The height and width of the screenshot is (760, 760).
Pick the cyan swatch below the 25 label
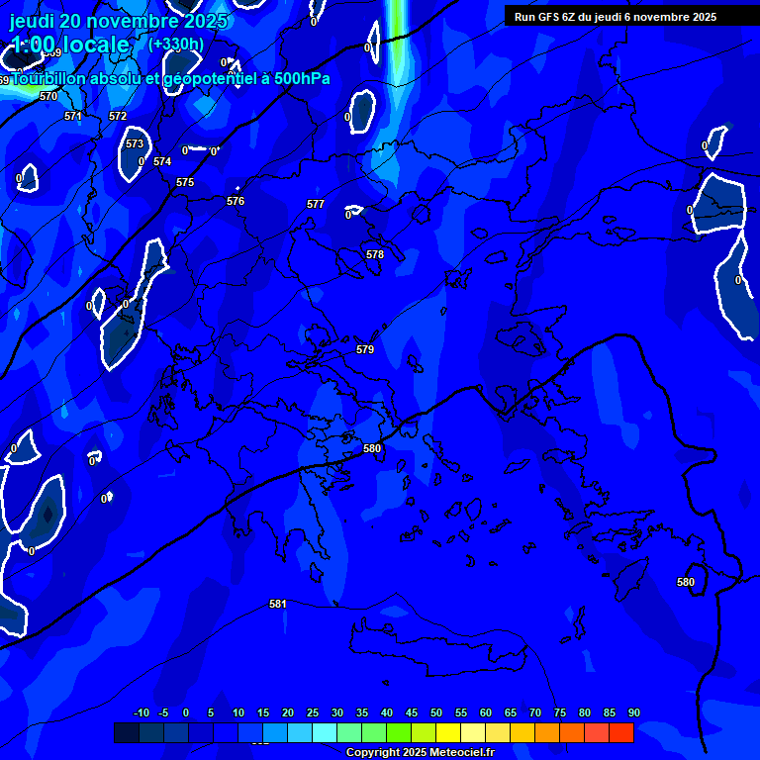coord(325,733)
